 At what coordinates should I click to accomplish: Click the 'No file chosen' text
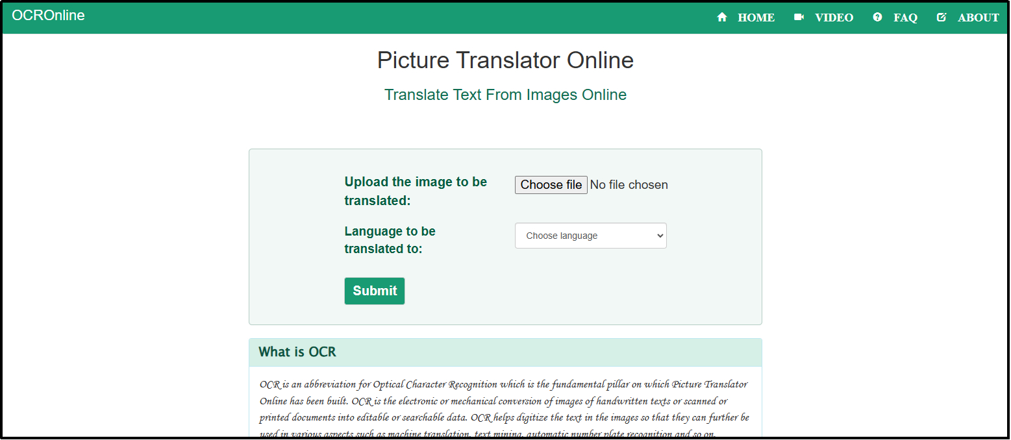coord(629,185)
